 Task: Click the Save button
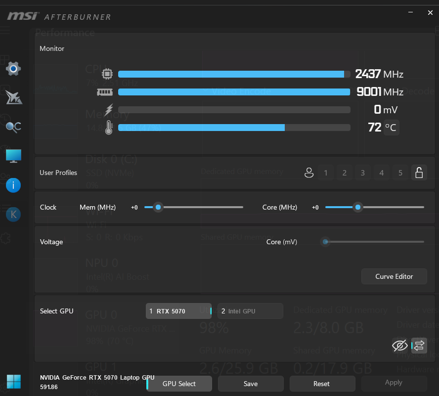[x=251, y=384]
